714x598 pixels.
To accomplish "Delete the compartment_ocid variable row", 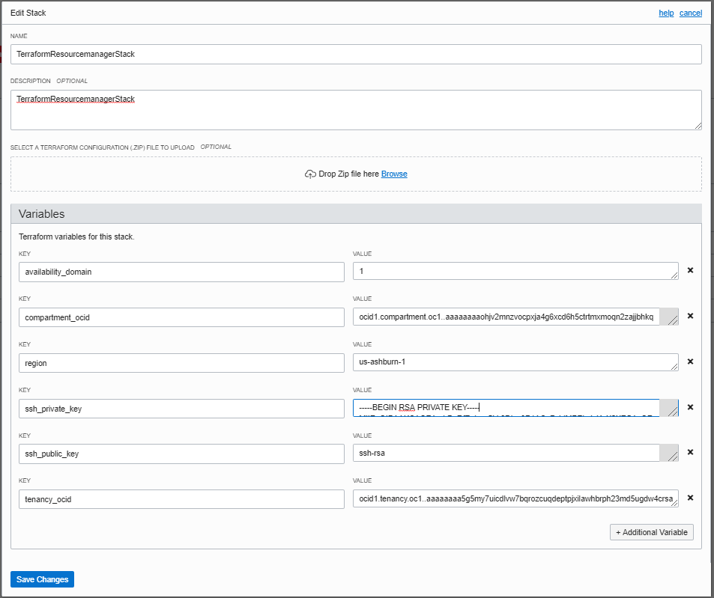I will click(690, 316).
